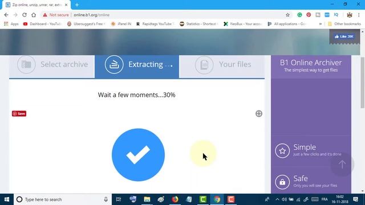365x205 pixels.
Task: Open the Windows Start menu
Action: click(x=7, y=199)
